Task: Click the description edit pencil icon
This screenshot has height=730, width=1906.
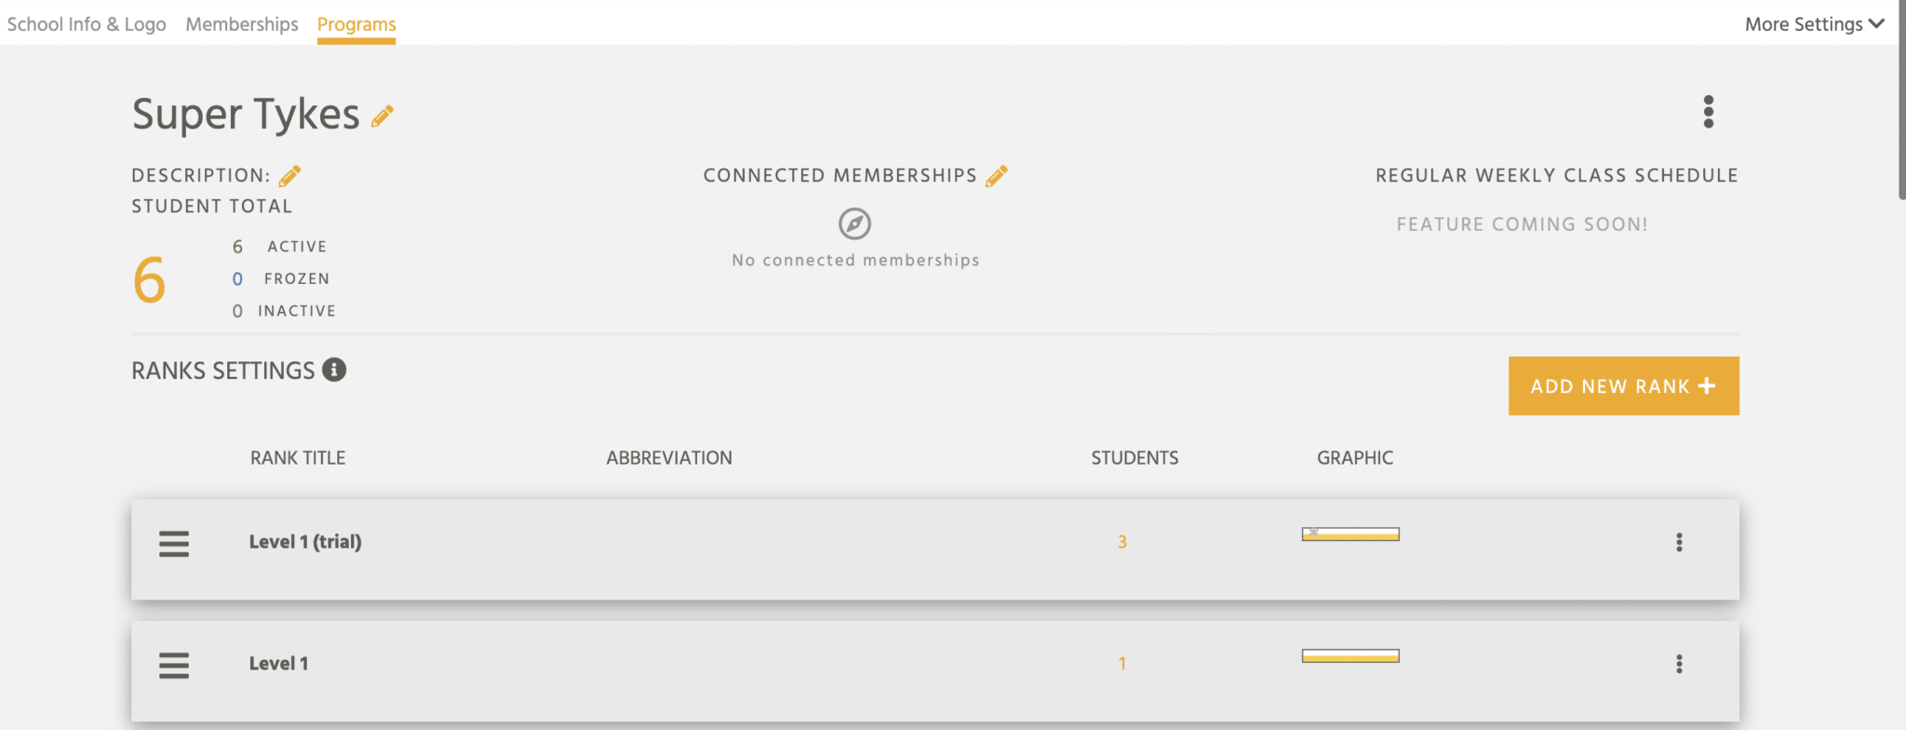Action: pyautogui.click(x=289, y=176)
